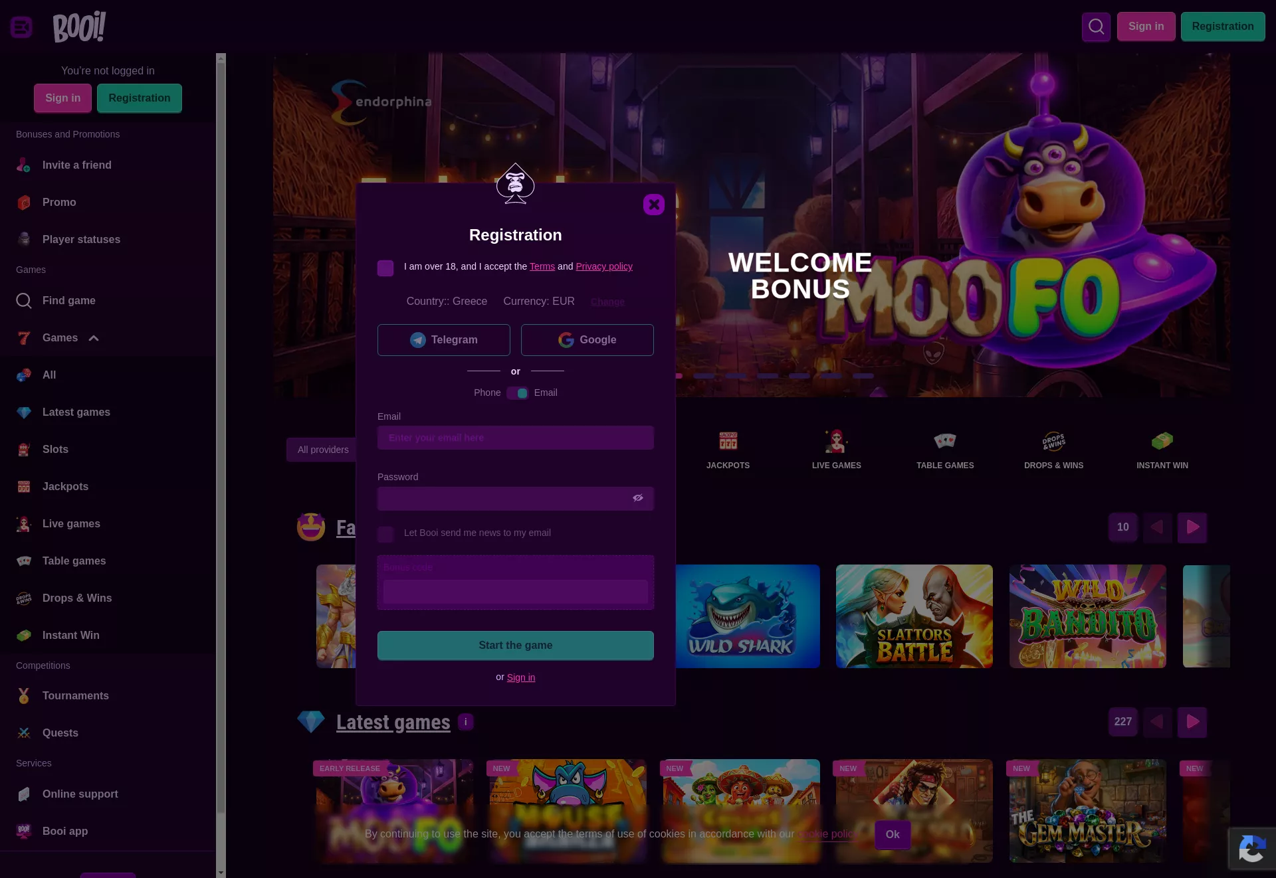This screenshot has height=878, width=1276.
Task: Collapse the Games sidebar section chevron
Action: [x=94, y=338]
